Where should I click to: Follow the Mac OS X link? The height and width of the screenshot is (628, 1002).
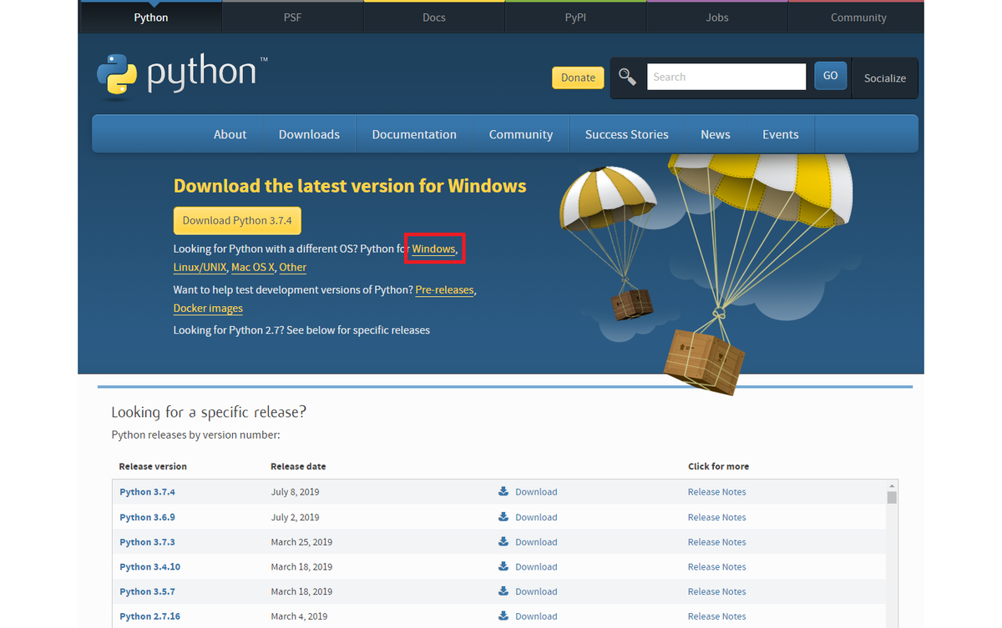[x=253, y=267]
